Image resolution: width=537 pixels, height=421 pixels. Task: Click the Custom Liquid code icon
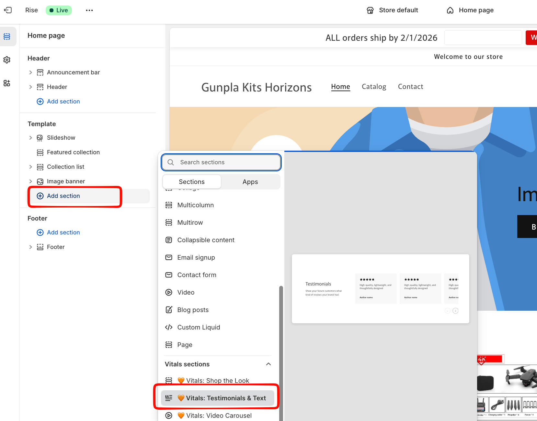[169, 327]
